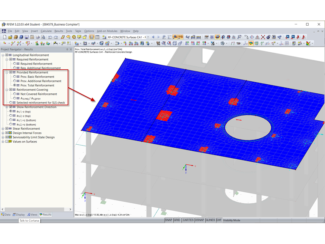This screenshot has width=325, height=244.
Task: Select Not Covered Reinforcement radio option
Action: 15,94
